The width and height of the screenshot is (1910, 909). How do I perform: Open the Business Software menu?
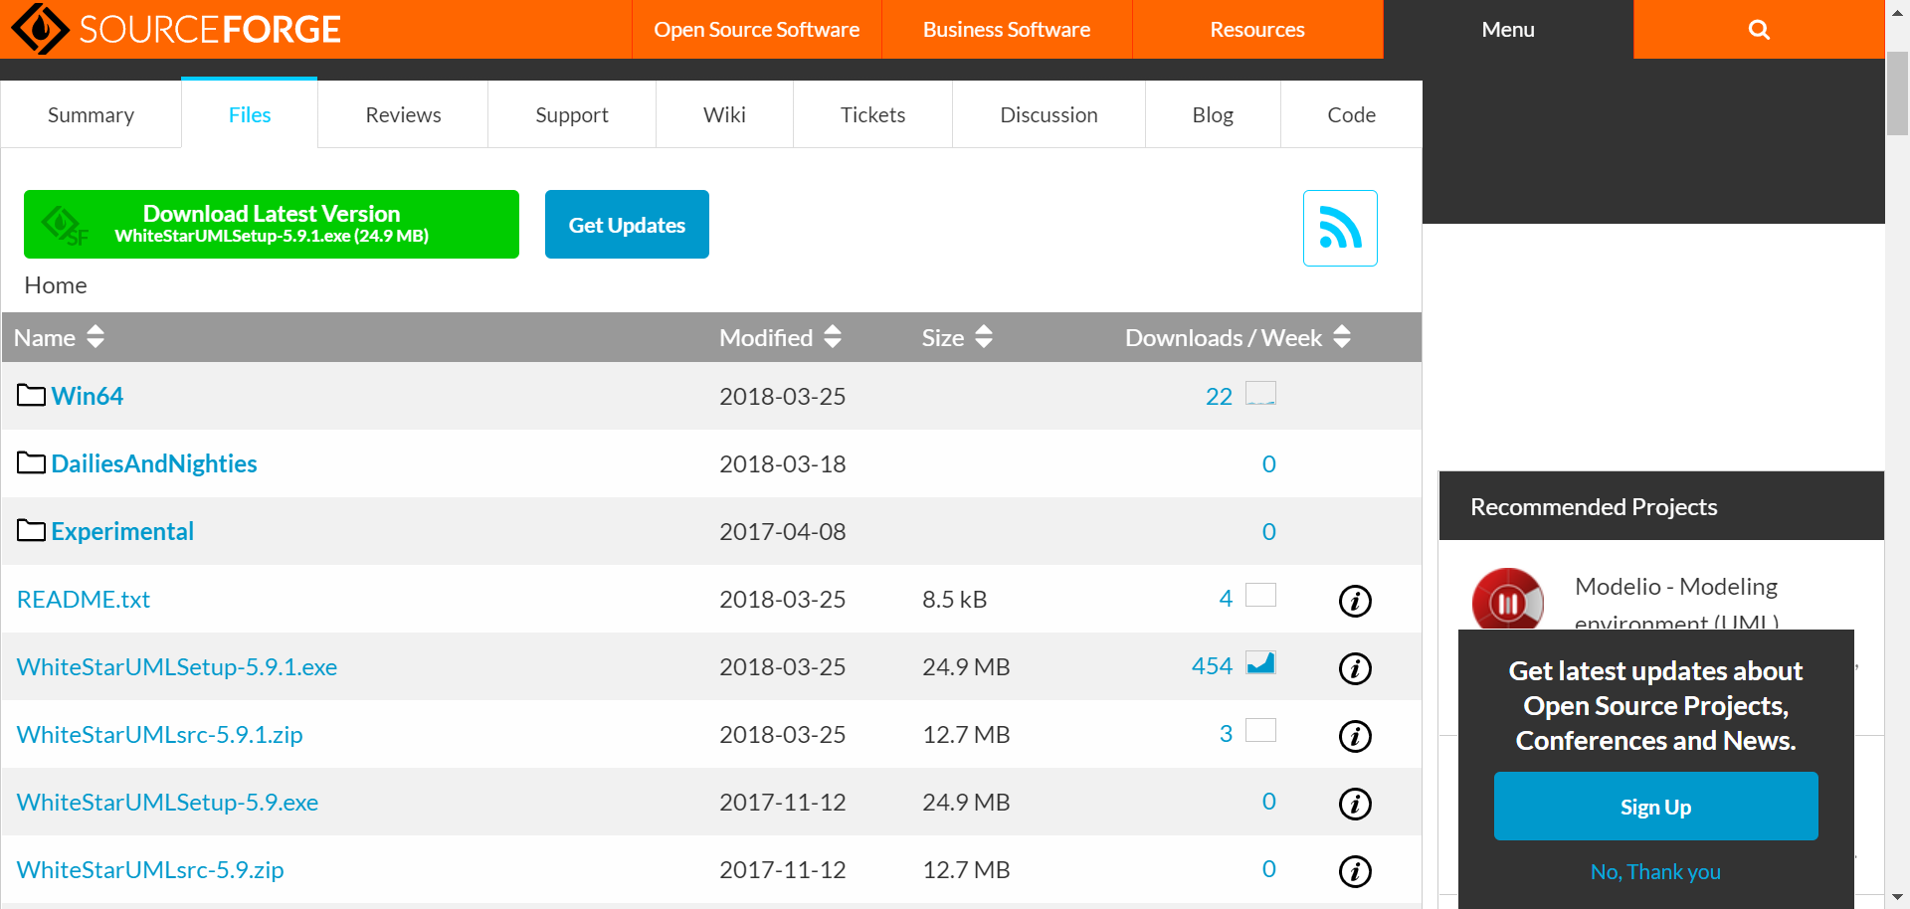pos(1007,30)
